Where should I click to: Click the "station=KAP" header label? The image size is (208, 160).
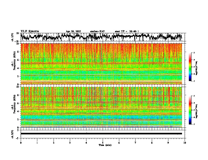tap(97, 31)
